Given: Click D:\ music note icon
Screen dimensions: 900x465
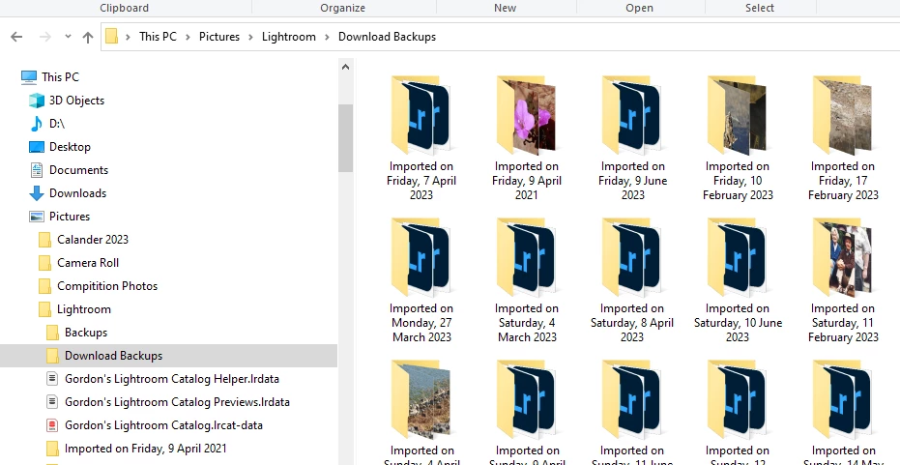Looking at the screenshot, I should (x=37, y=124).
